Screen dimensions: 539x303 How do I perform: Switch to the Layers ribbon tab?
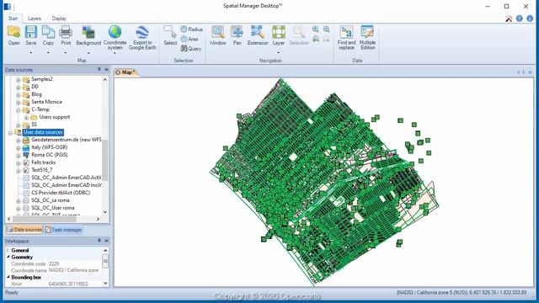35,19
